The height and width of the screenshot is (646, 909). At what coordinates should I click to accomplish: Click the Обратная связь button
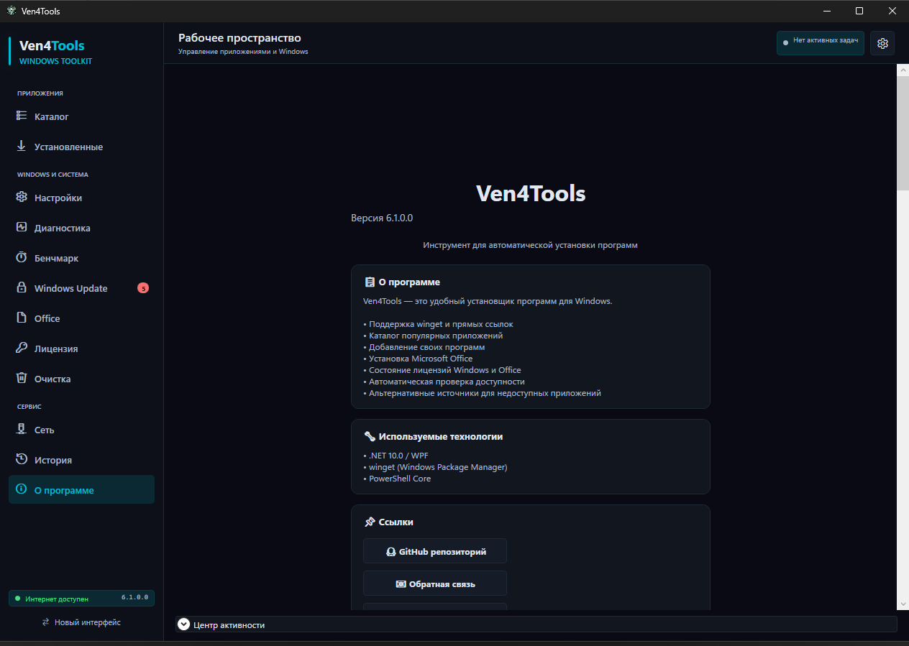coord(435,583)
